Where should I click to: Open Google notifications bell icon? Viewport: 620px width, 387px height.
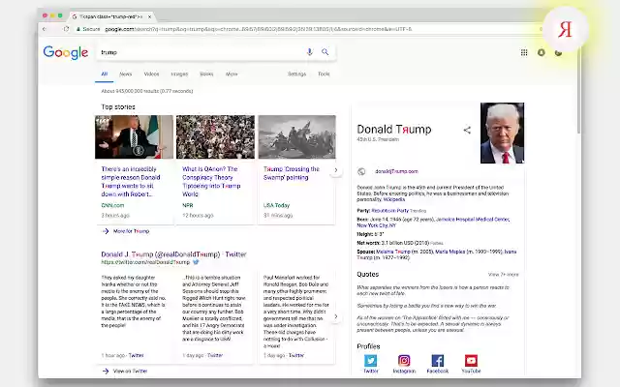pyautogui.click(x=541, y=52)
